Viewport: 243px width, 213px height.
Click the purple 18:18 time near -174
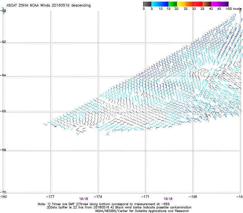(83, 199)
